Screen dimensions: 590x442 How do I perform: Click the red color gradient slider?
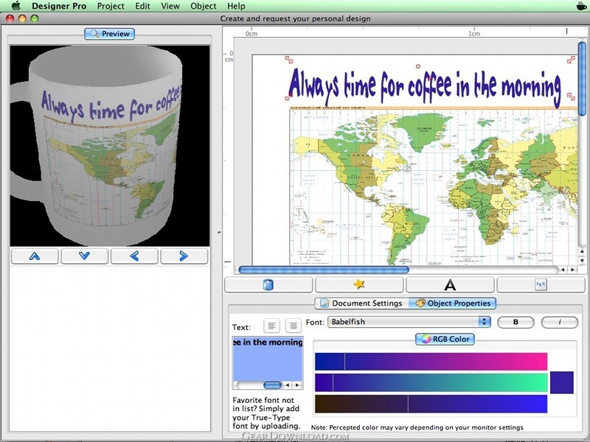tap(431, 362)
